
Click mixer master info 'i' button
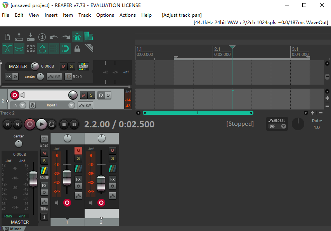pos(44,217)
